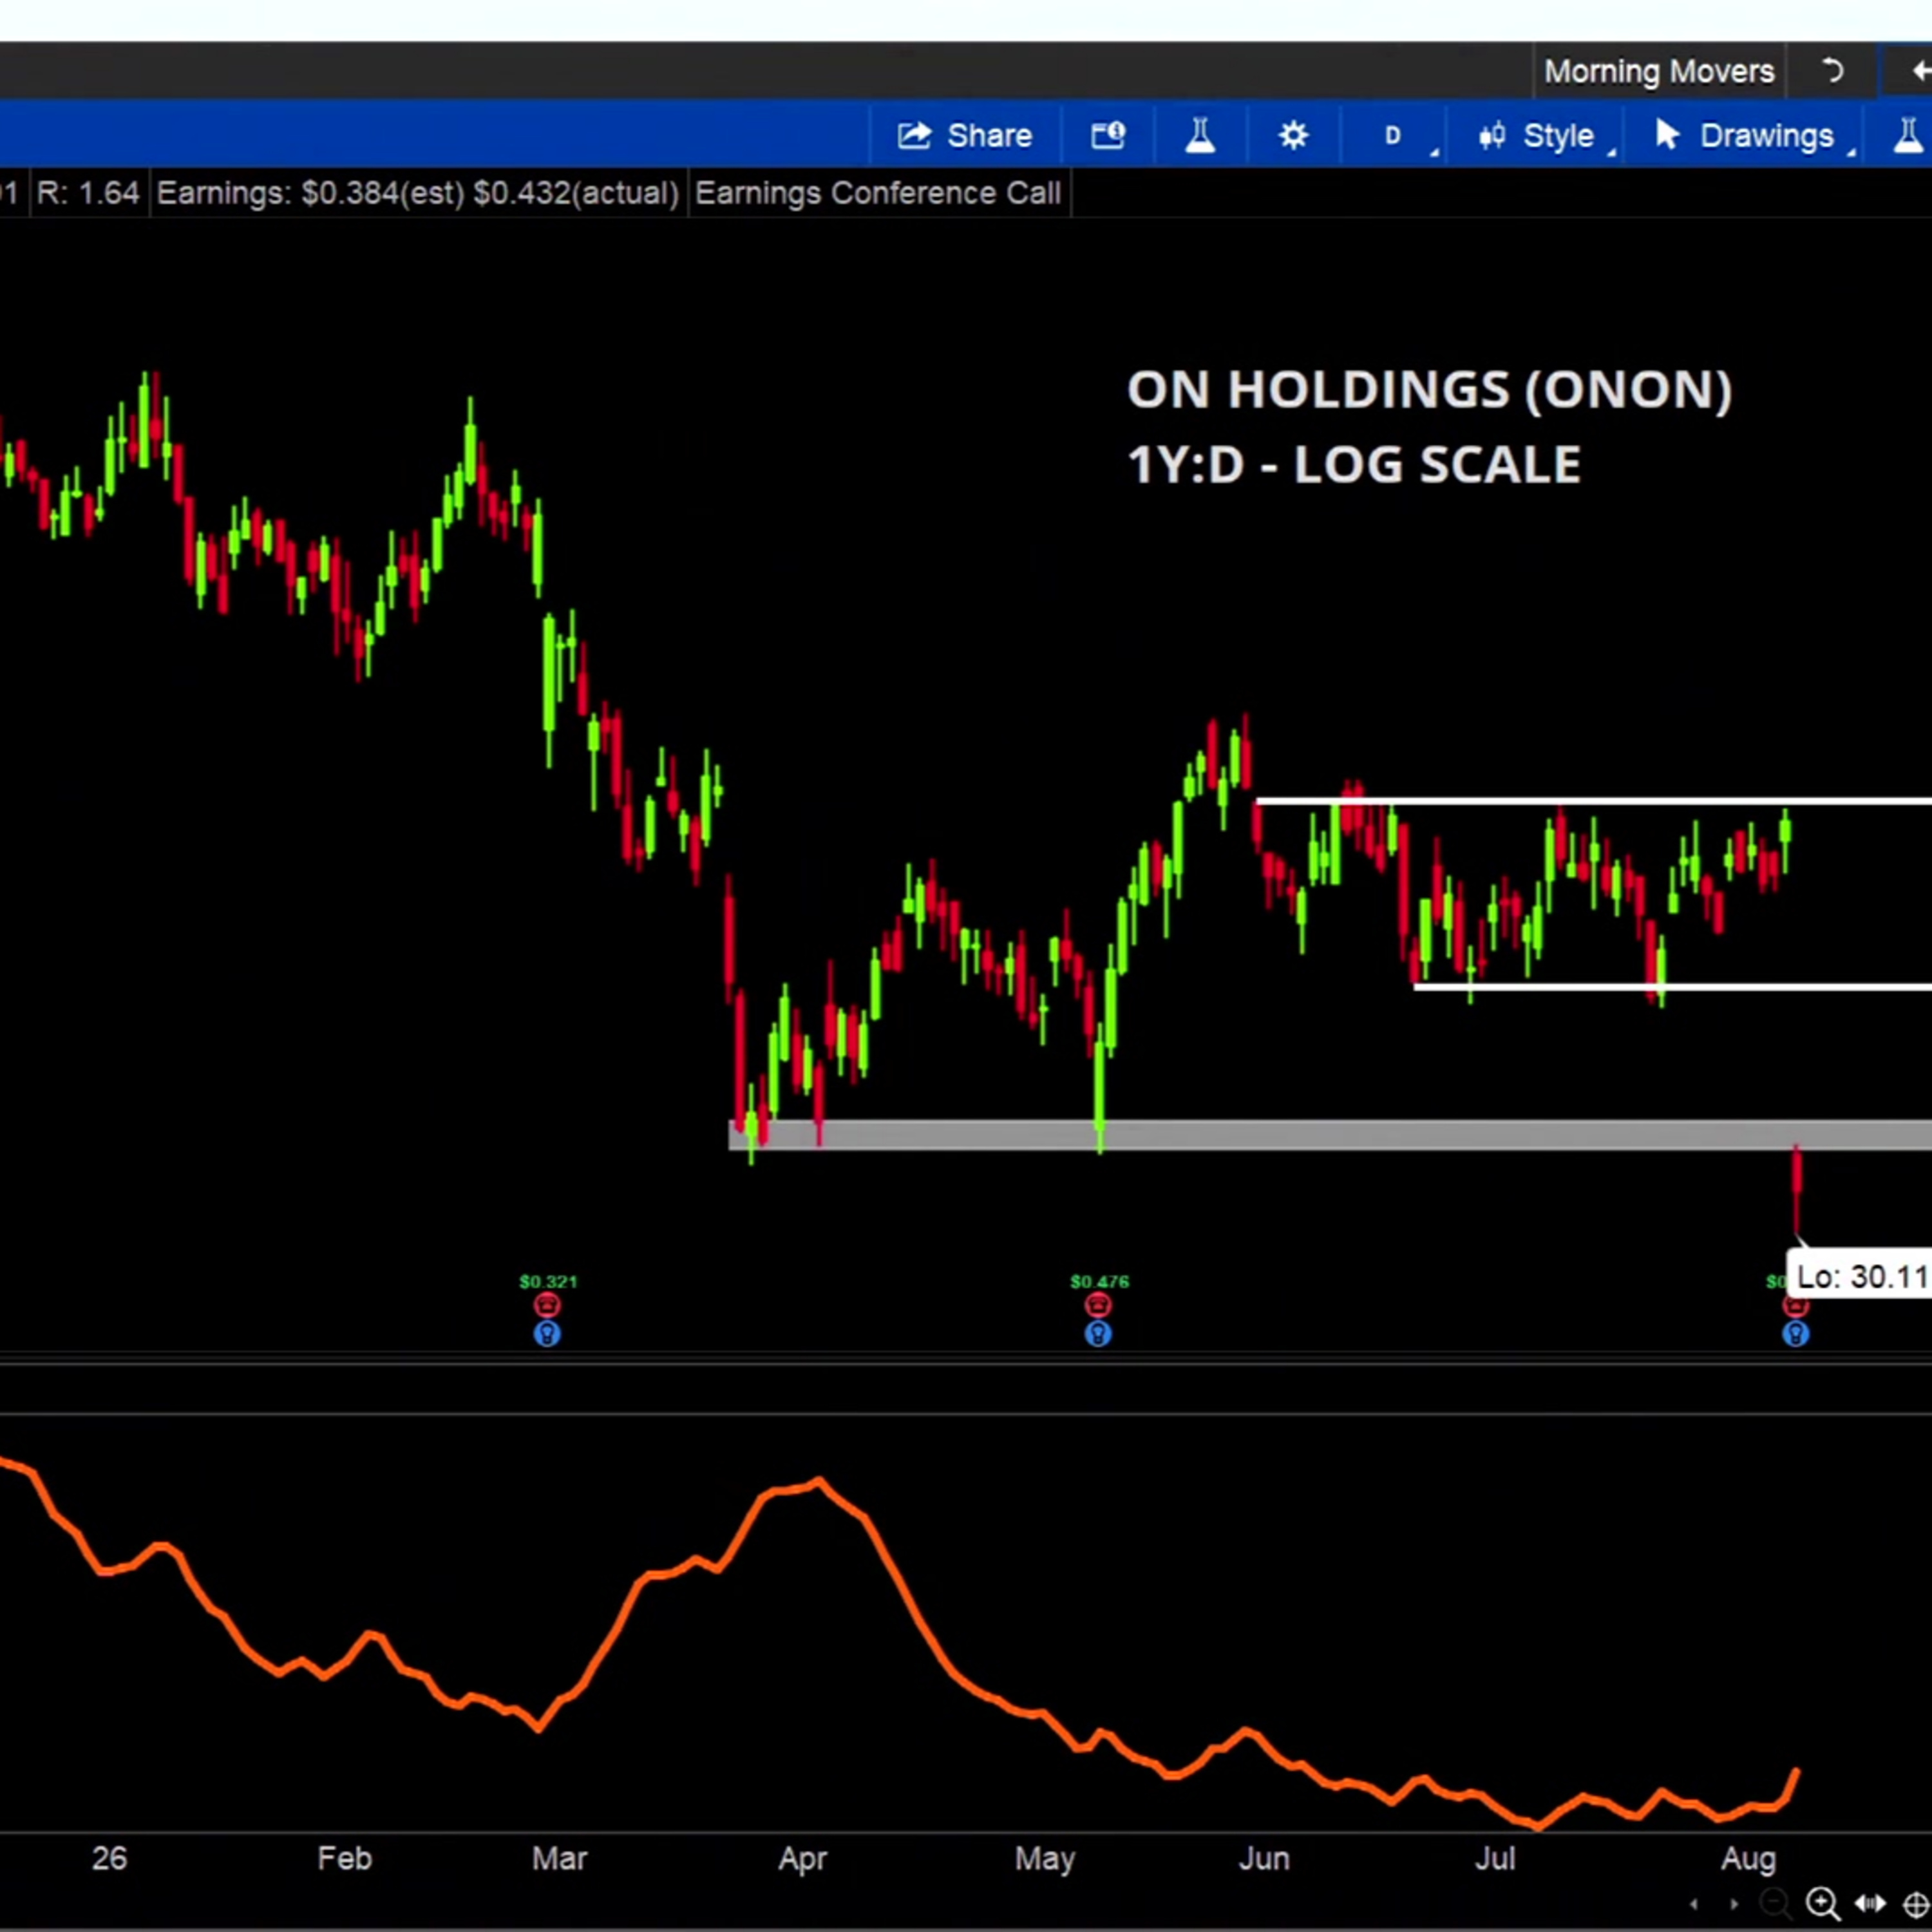The image size is (1932, 1932).
Task: Click the red phone icon beside the Lo: 30.11 label
Action: point(1796,1306)
